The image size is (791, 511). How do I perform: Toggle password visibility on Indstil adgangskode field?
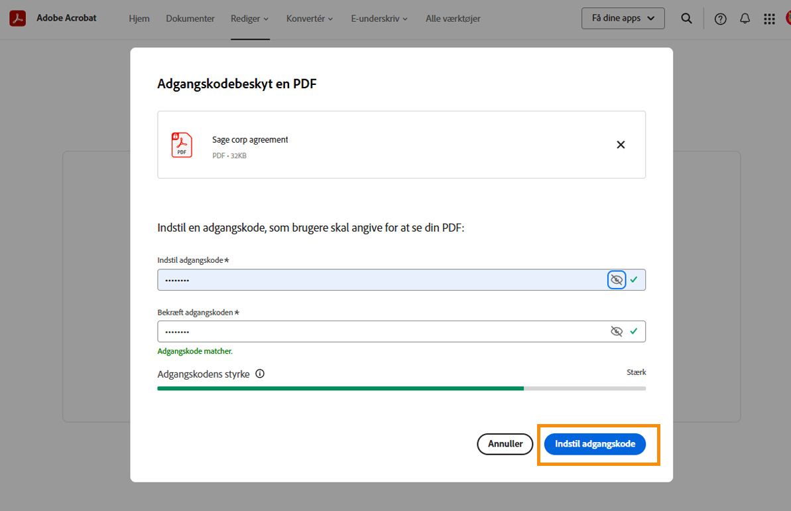[x=616, y=279]
